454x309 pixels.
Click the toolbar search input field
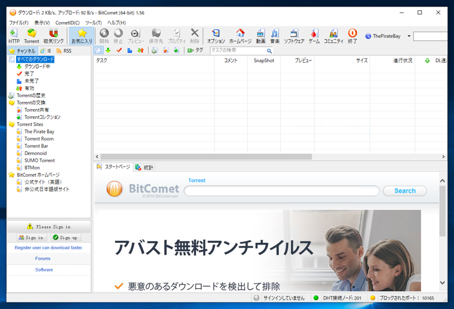point(430,36)
